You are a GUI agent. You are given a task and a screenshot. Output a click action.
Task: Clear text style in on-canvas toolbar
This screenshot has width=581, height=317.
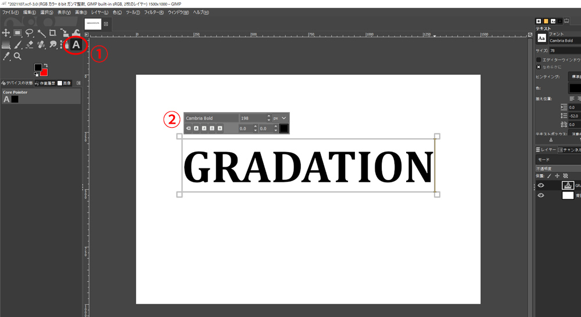coord(188,128)
